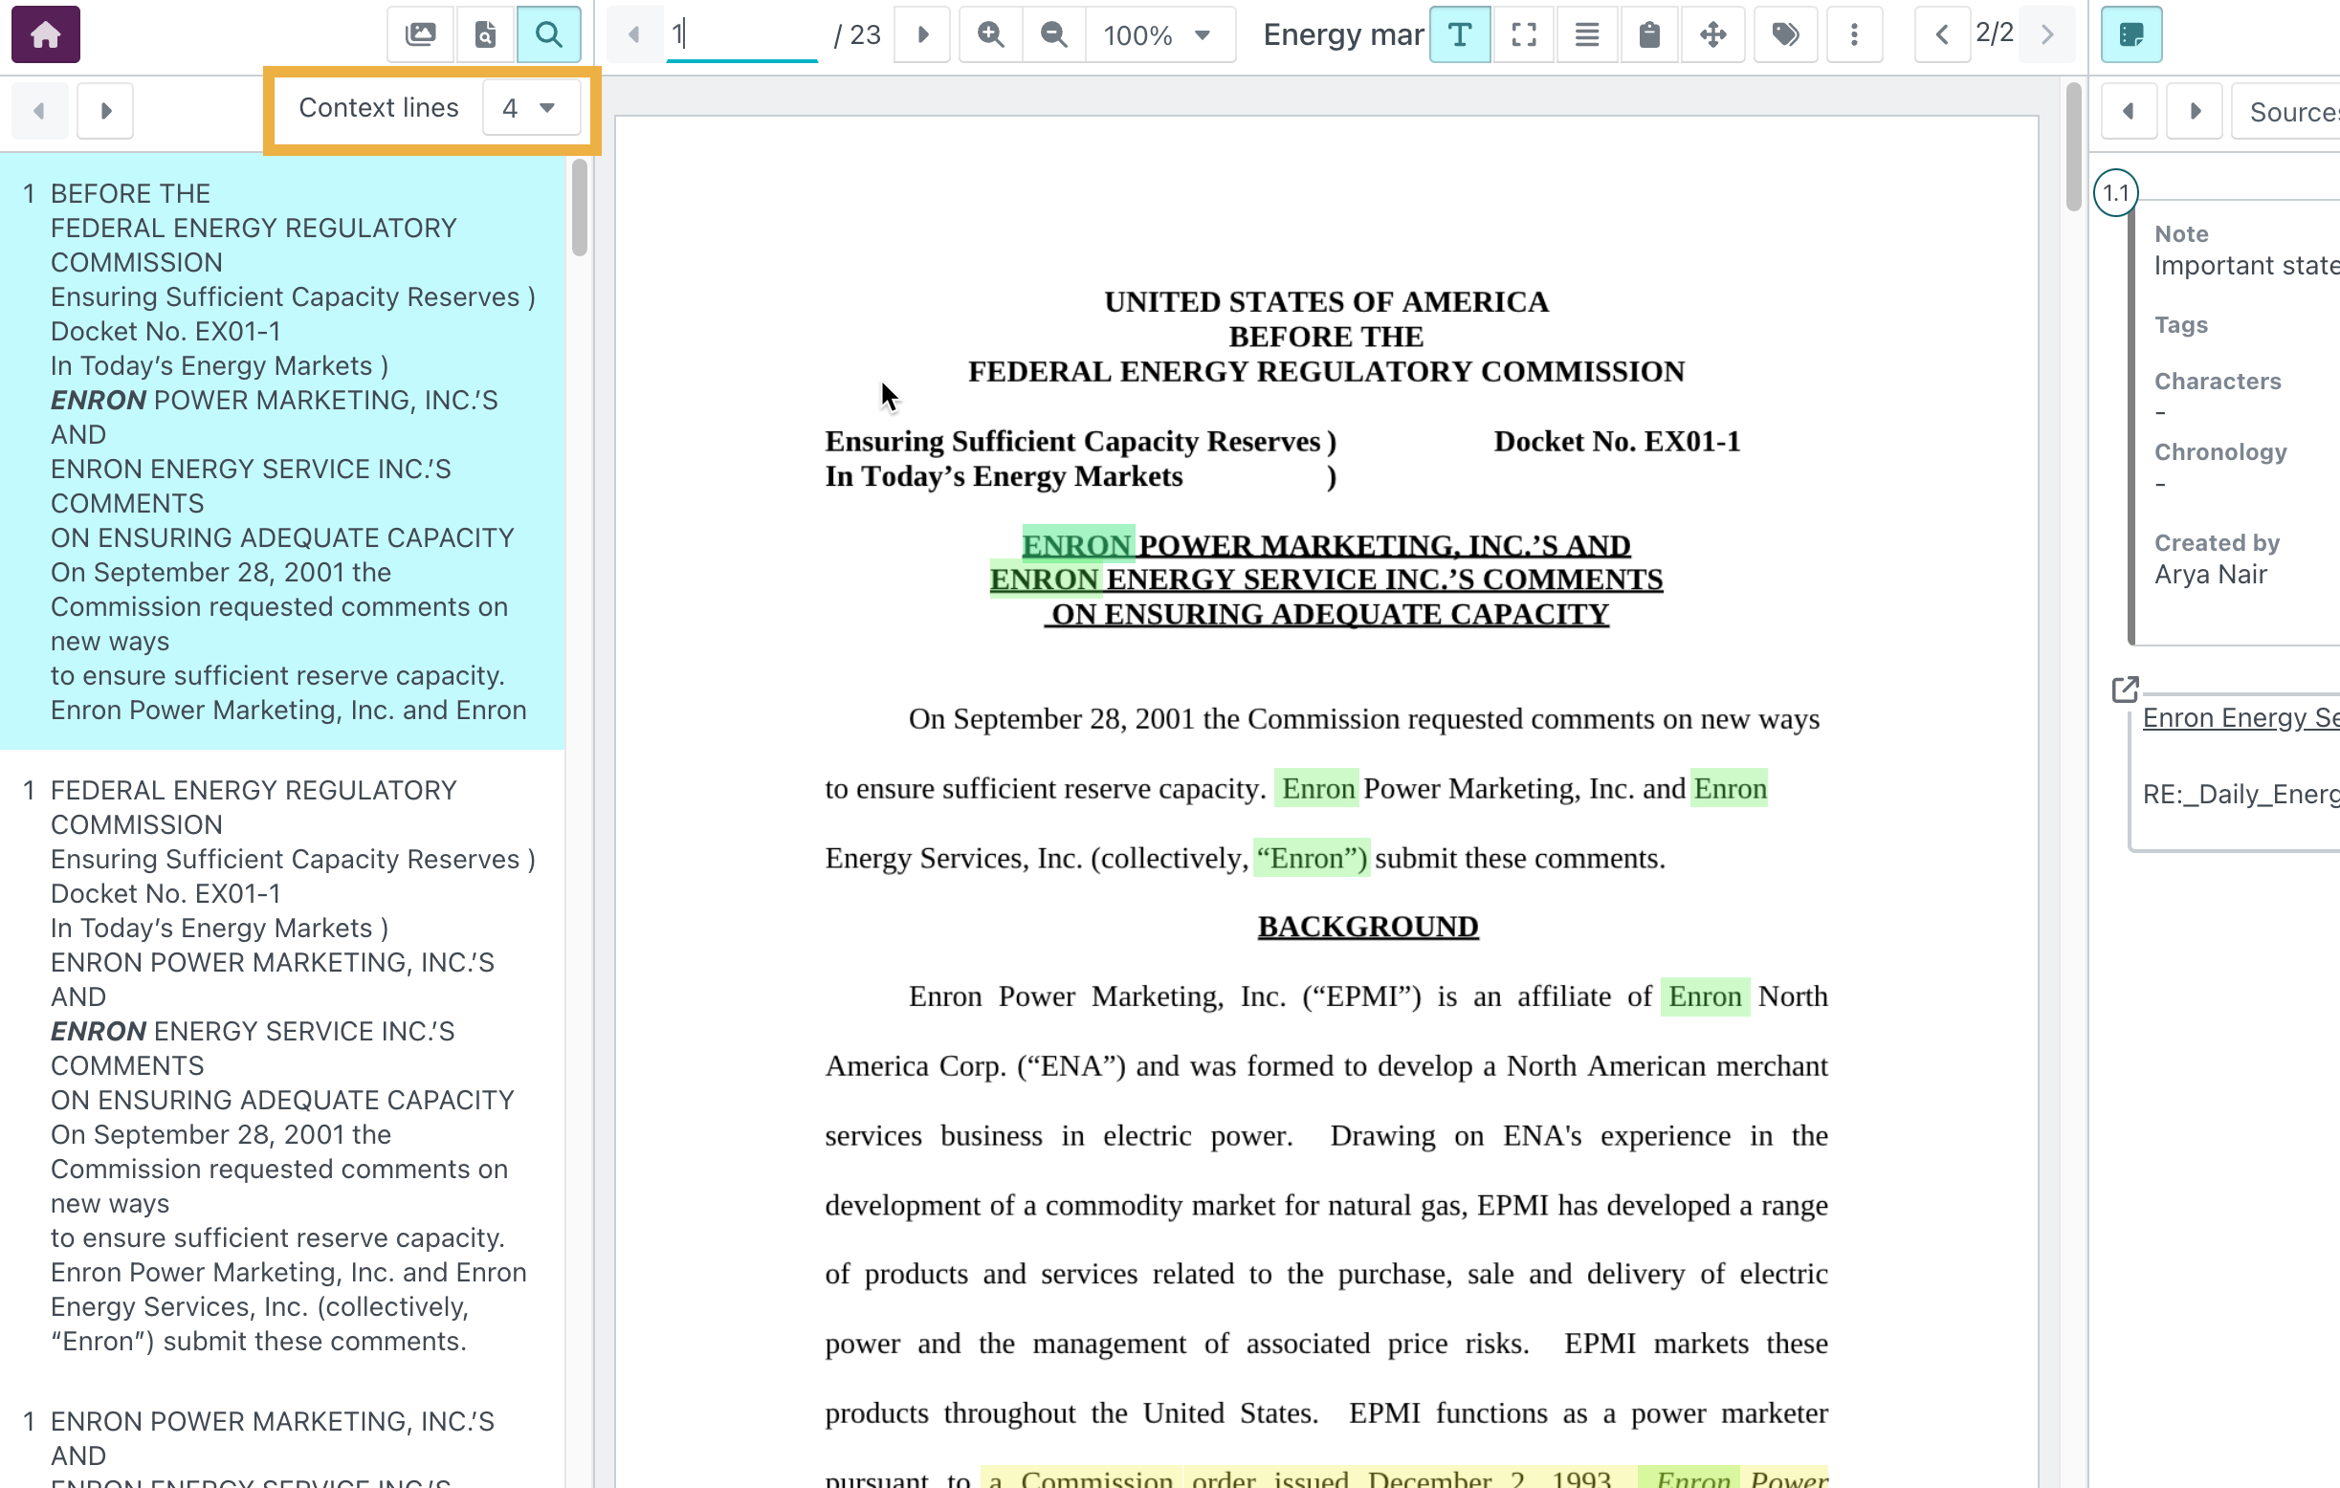Open the Context lines dropdown
2340x1488 pixels.
coord(530,108)
